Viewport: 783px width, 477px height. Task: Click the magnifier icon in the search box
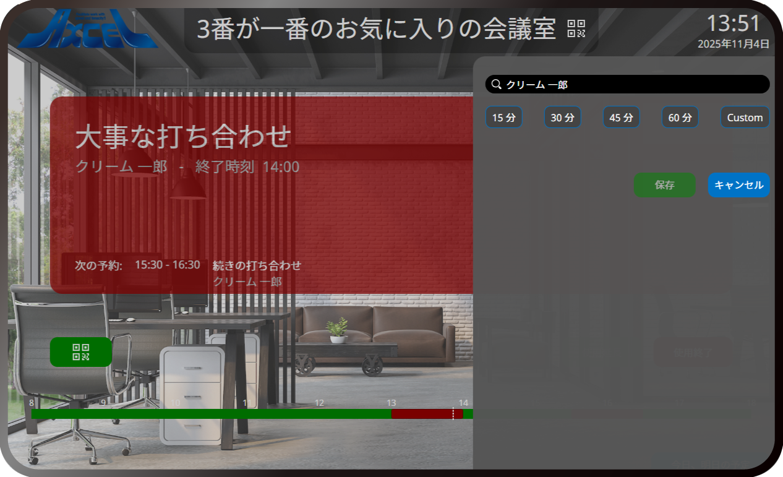[x=496, y=84]
